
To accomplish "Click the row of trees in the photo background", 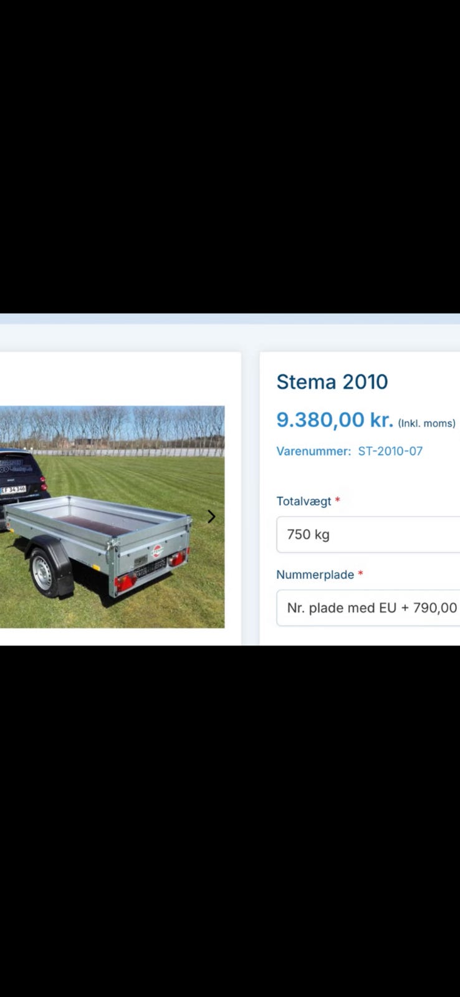I will [112, 427].
